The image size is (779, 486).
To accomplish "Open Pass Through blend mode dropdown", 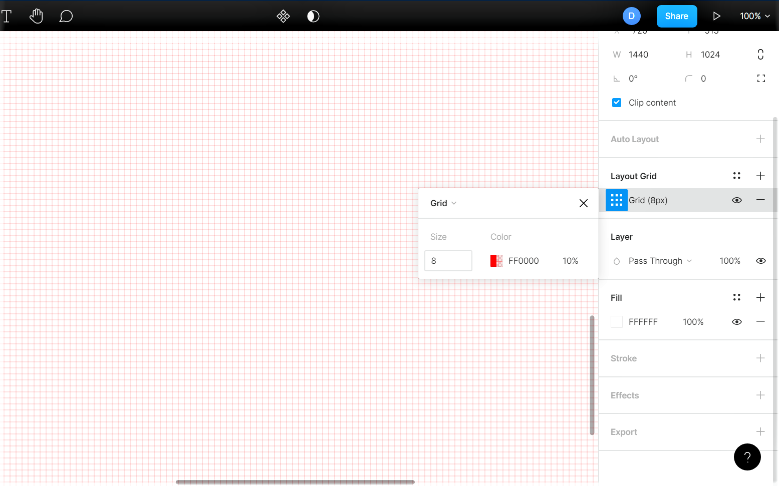I will (x=660, y=261).
